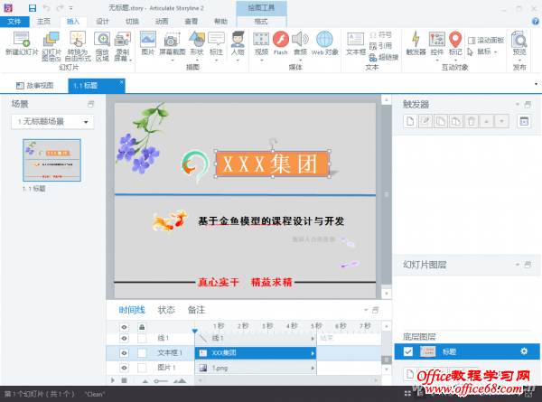Switch to Story View (故事视图) tab
This screenshot has width=542, height=402.
(35, 86)
